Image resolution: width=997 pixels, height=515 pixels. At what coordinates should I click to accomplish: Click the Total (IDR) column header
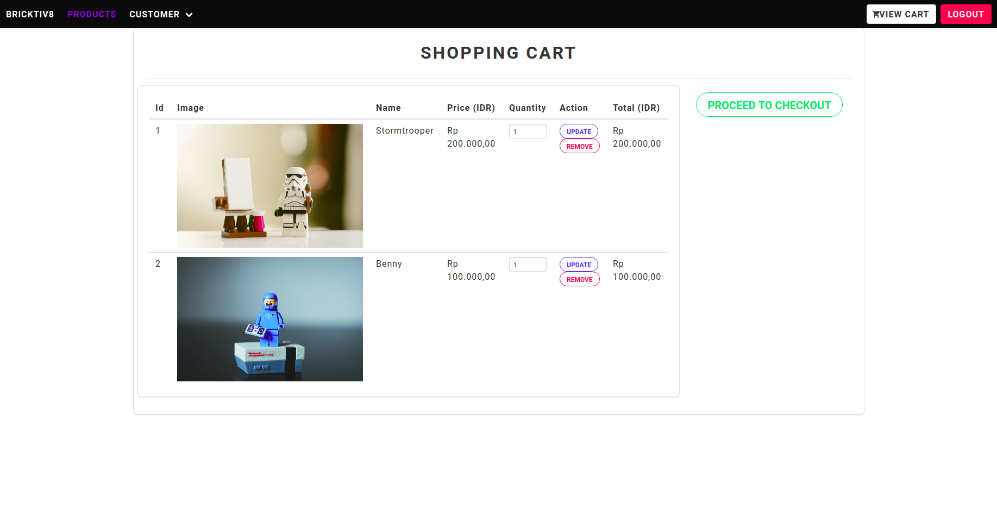click(636, 108)
